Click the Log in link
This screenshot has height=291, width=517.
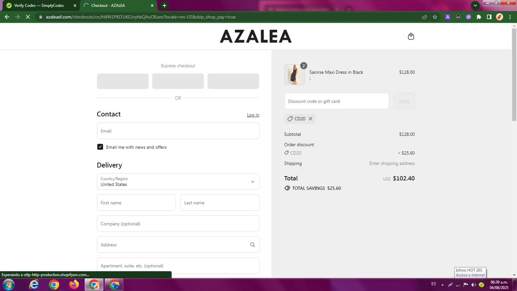point(253,115)
